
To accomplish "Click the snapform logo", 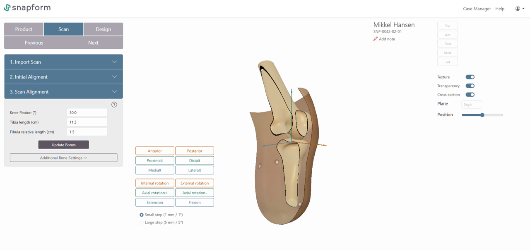I will click(27, 8).
